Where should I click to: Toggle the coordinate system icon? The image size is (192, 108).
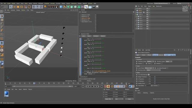tap(45, 7)
